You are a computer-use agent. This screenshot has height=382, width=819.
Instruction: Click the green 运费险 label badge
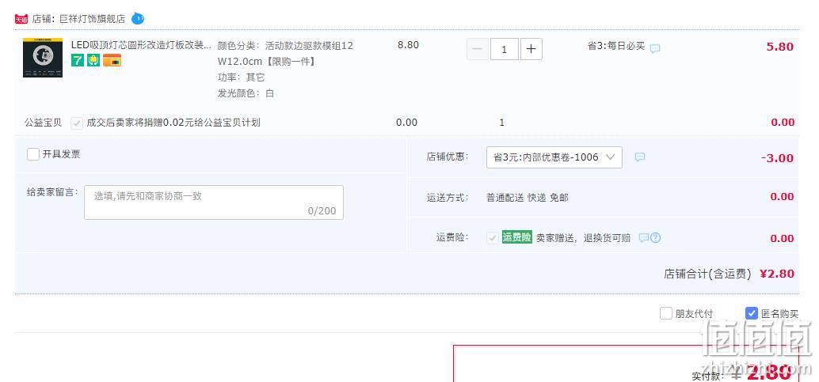[517, 237]
